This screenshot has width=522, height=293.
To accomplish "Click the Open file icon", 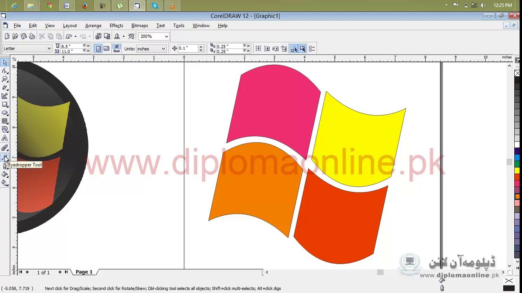I will 15,37.
